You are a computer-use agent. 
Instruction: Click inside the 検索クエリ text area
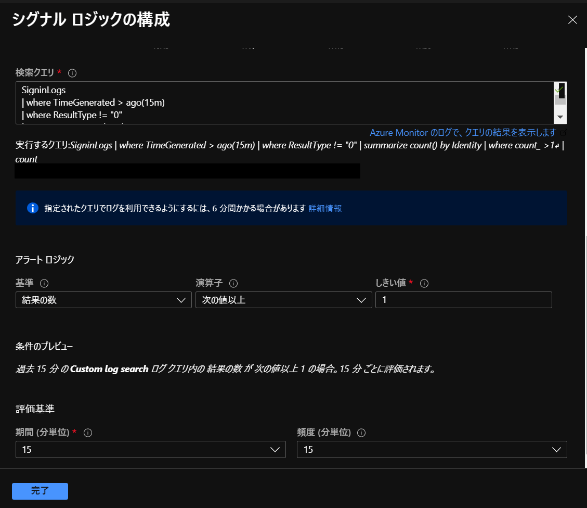281,103
